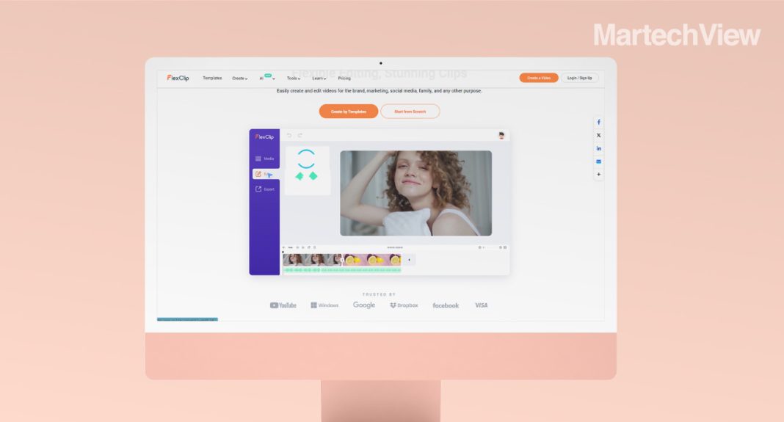Open the Pricing page
784x422 pixels.
[x=344, y=78]
